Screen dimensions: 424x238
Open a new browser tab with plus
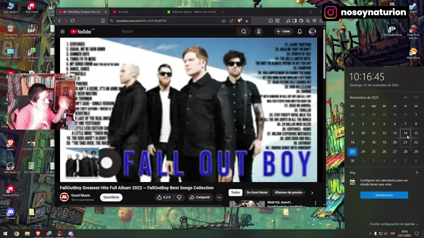(223, 12)
